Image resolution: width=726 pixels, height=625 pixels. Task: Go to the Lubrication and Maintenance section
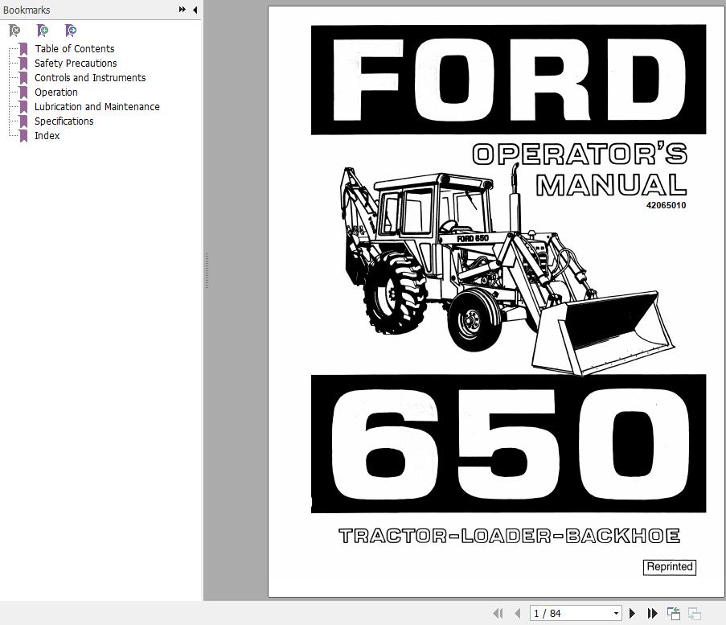(96, 106)
